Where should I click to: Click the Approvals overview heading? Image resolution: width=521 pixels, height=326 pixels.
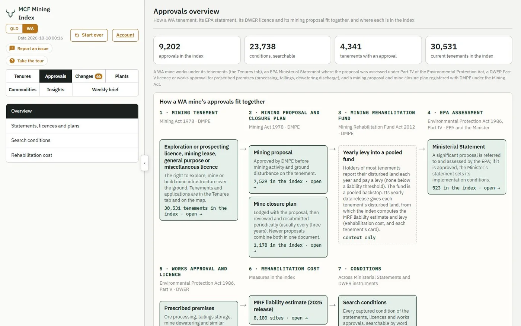point(186,11)
